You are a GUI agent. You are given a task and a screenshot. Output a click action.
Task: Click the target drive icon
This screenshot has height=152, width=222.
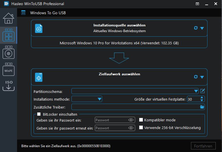point(39,77)
